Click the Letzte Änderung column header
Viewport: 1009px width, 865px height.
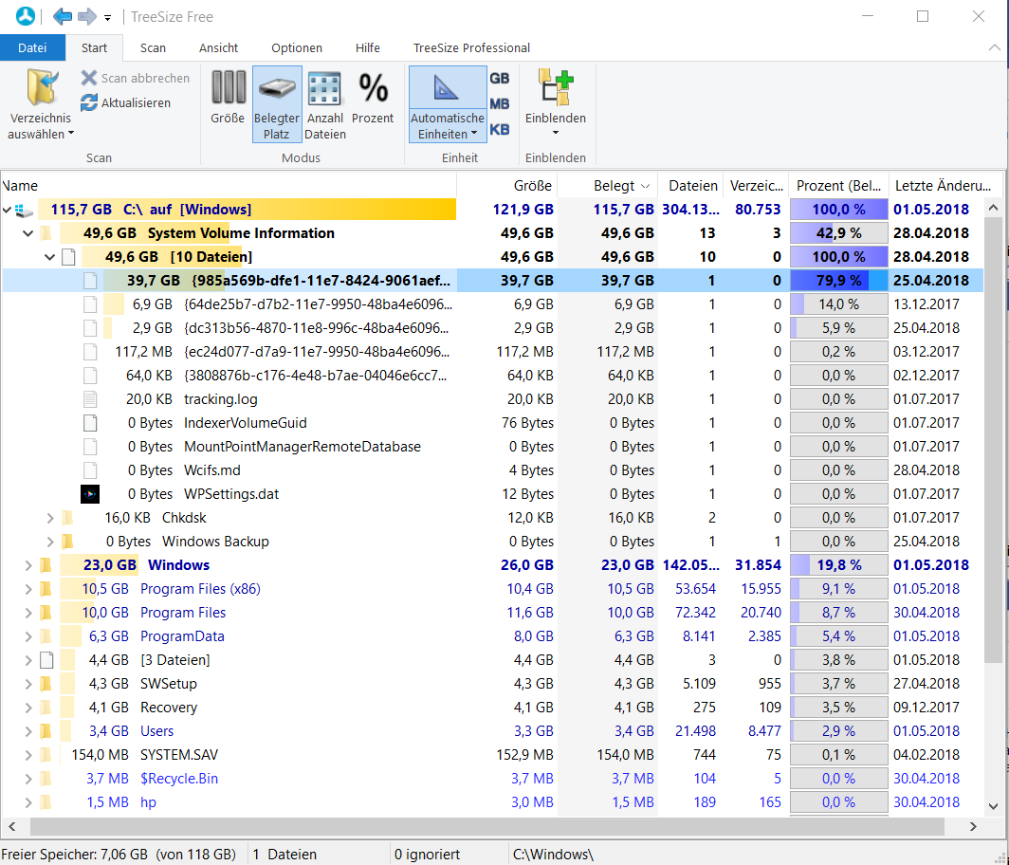pyautogui.click(x=943, y=186)
